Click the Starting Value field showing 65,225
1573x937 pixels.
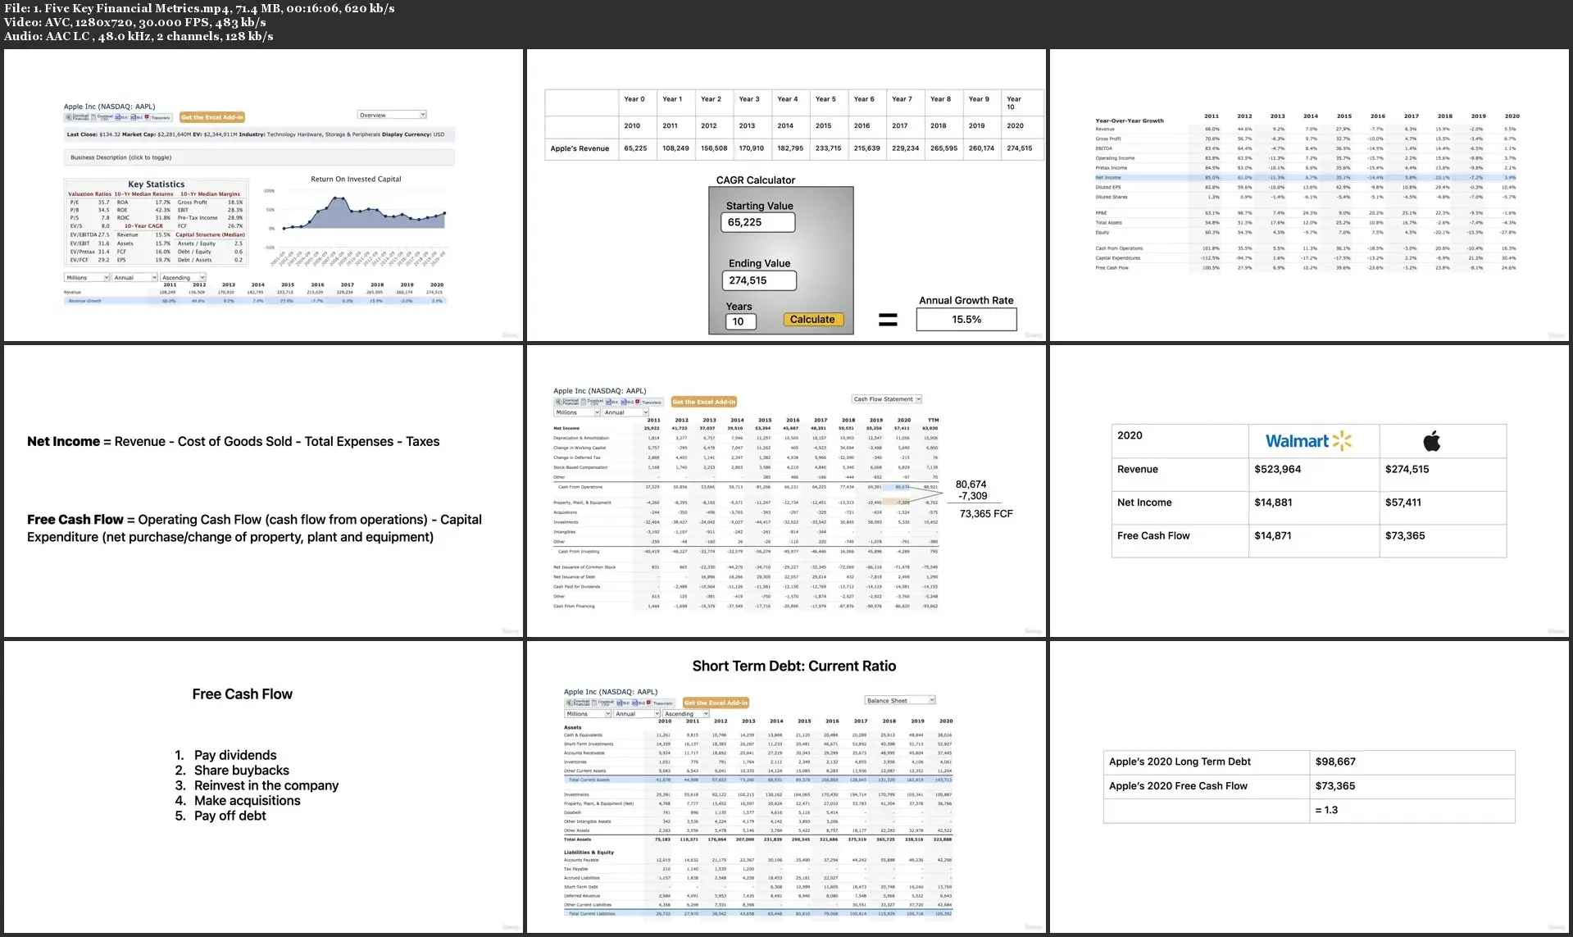[x=758, y=222]
